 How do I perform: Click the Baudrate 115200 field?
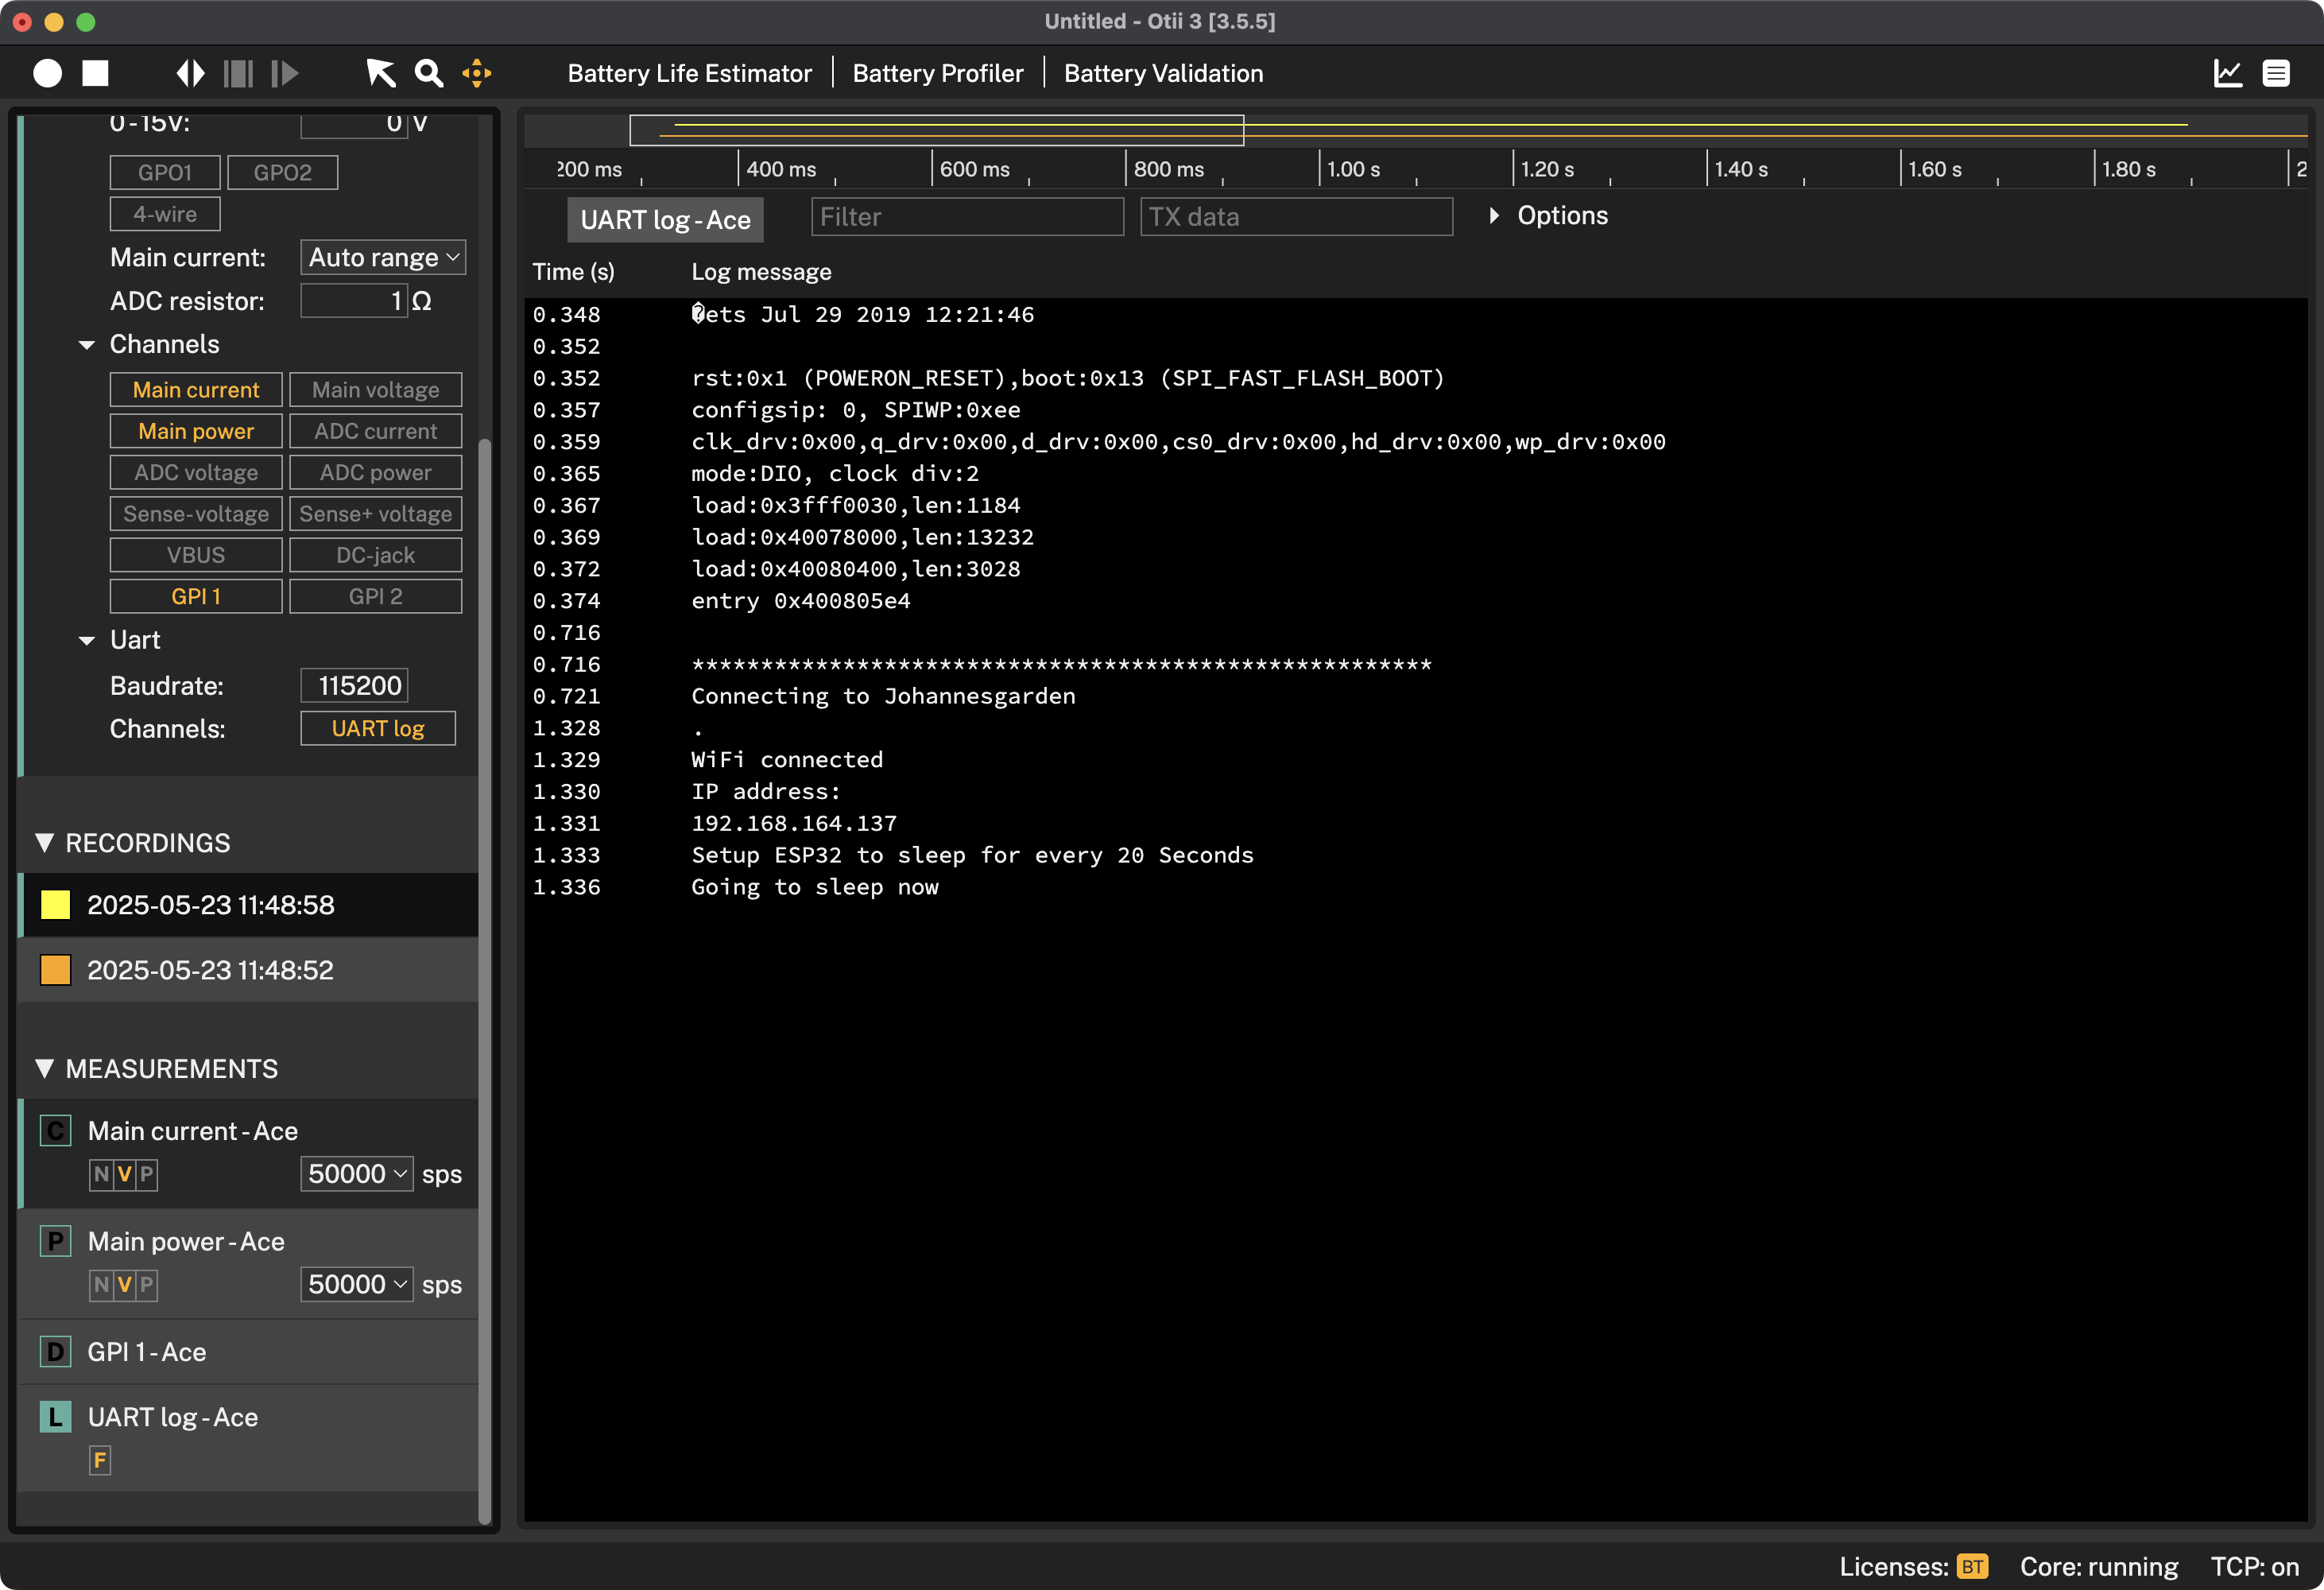pyautogui.click(x=354, y=686)
